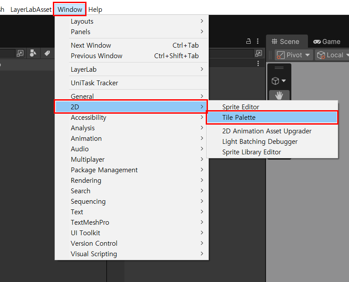
Task: Click the search by label tag icon
Action: click(47, 53)
